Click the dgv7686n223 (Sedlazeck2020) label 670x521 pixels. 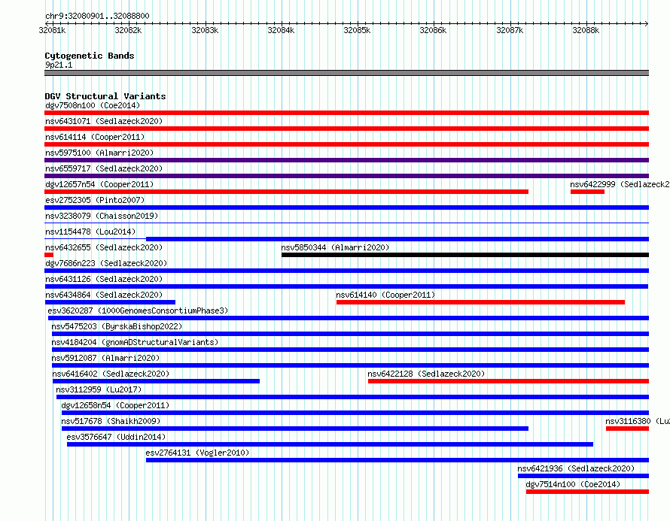click(x=106, y=263)
